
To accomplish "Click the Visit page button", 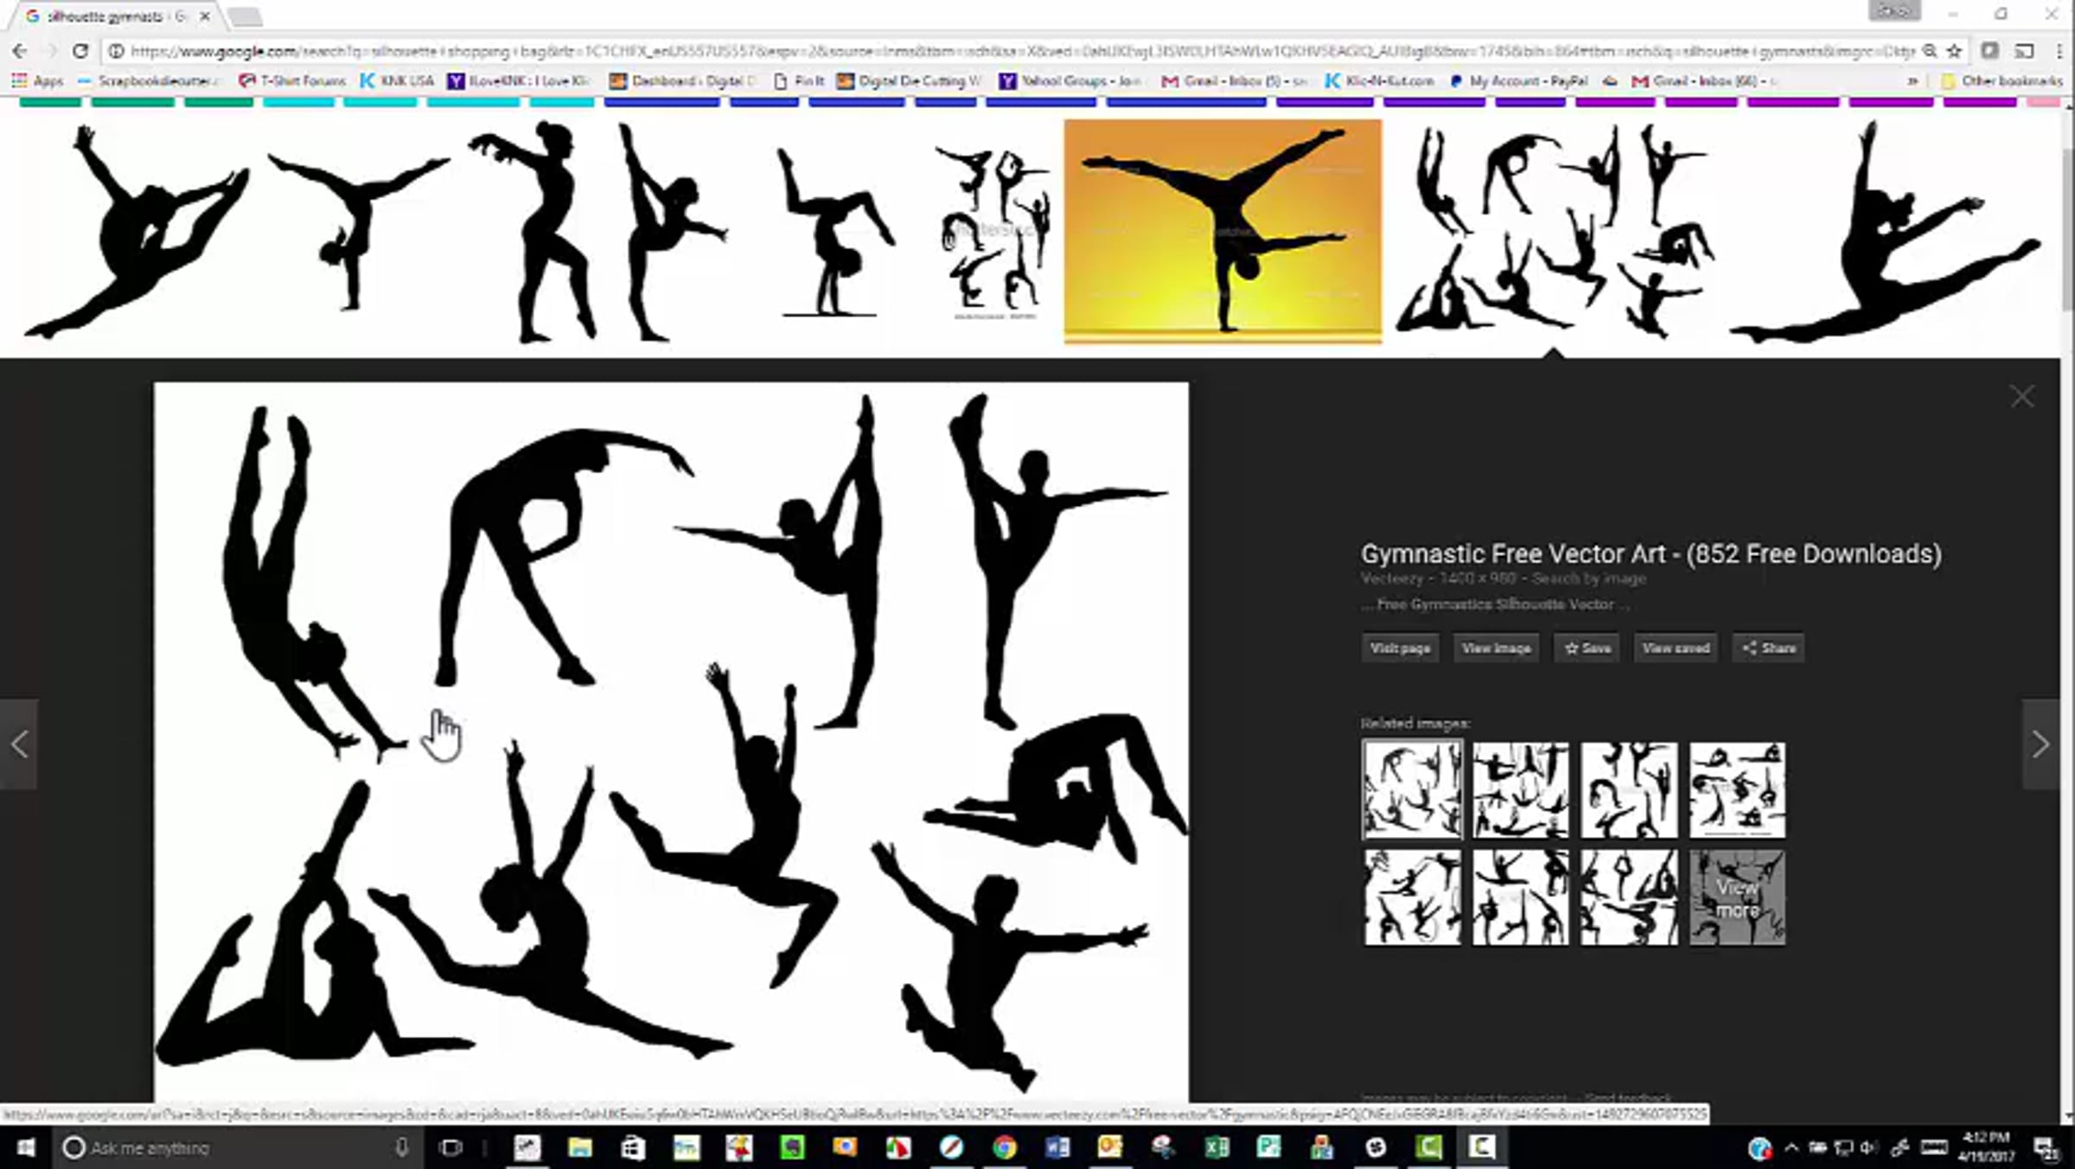I will coord(1400,648).
